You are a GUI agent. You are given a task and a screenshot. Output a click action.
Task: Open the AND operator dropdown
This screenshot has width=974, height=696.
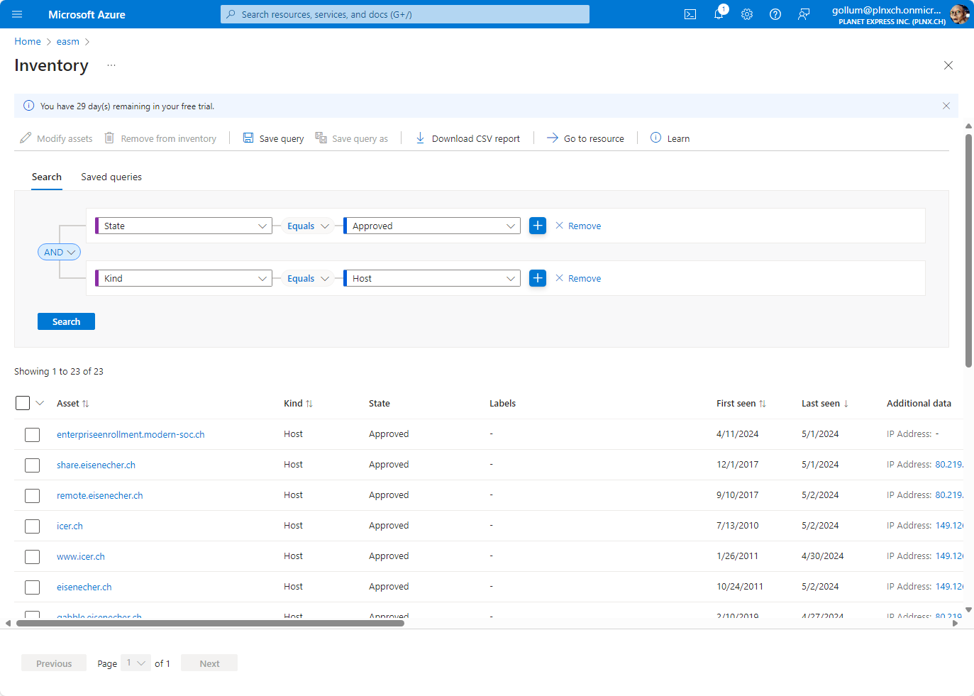pyautogui.click(x=59, y=252)
